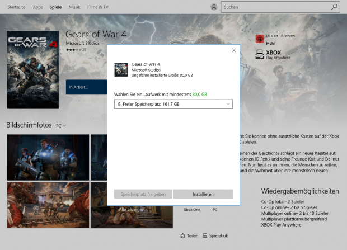
Task: Open Filme & TV tab
Action: pyautogui.click(x=98, y=7)
